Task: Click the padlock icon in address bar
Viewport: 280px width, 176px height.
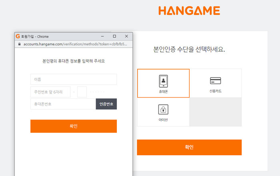Action: click(19, 44)
